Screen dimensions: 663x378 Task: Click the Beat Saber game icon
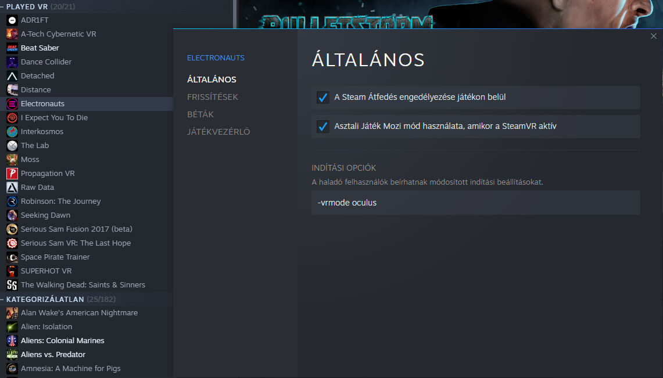tap(12, 48)
